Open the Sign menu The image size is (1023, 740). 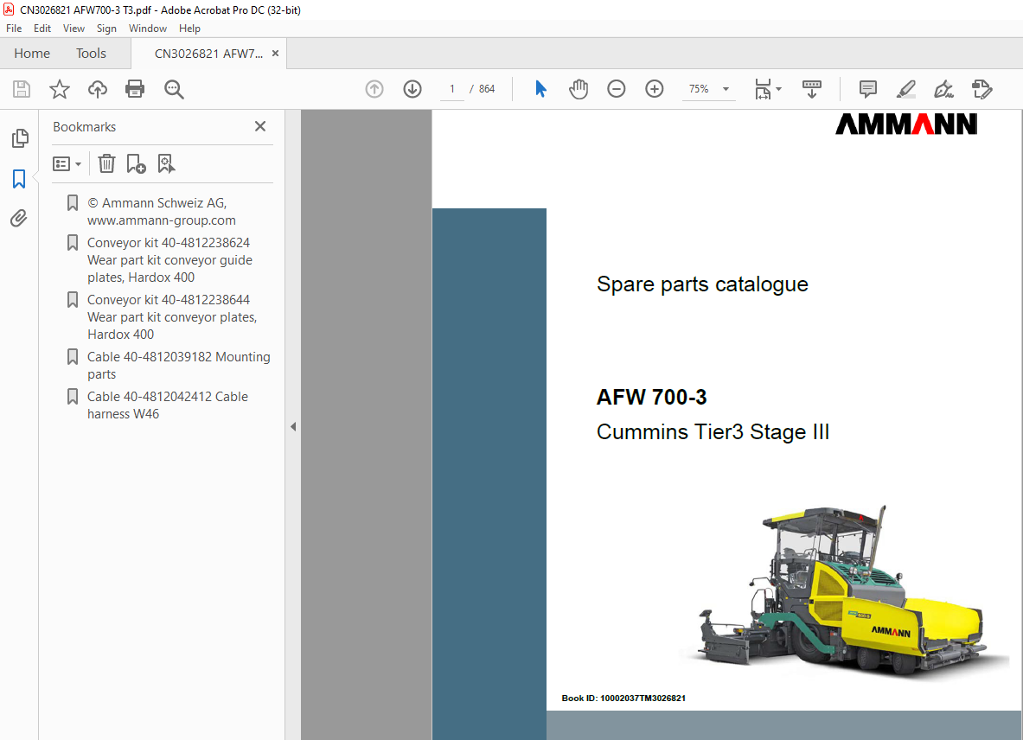(x=106, y=29)
